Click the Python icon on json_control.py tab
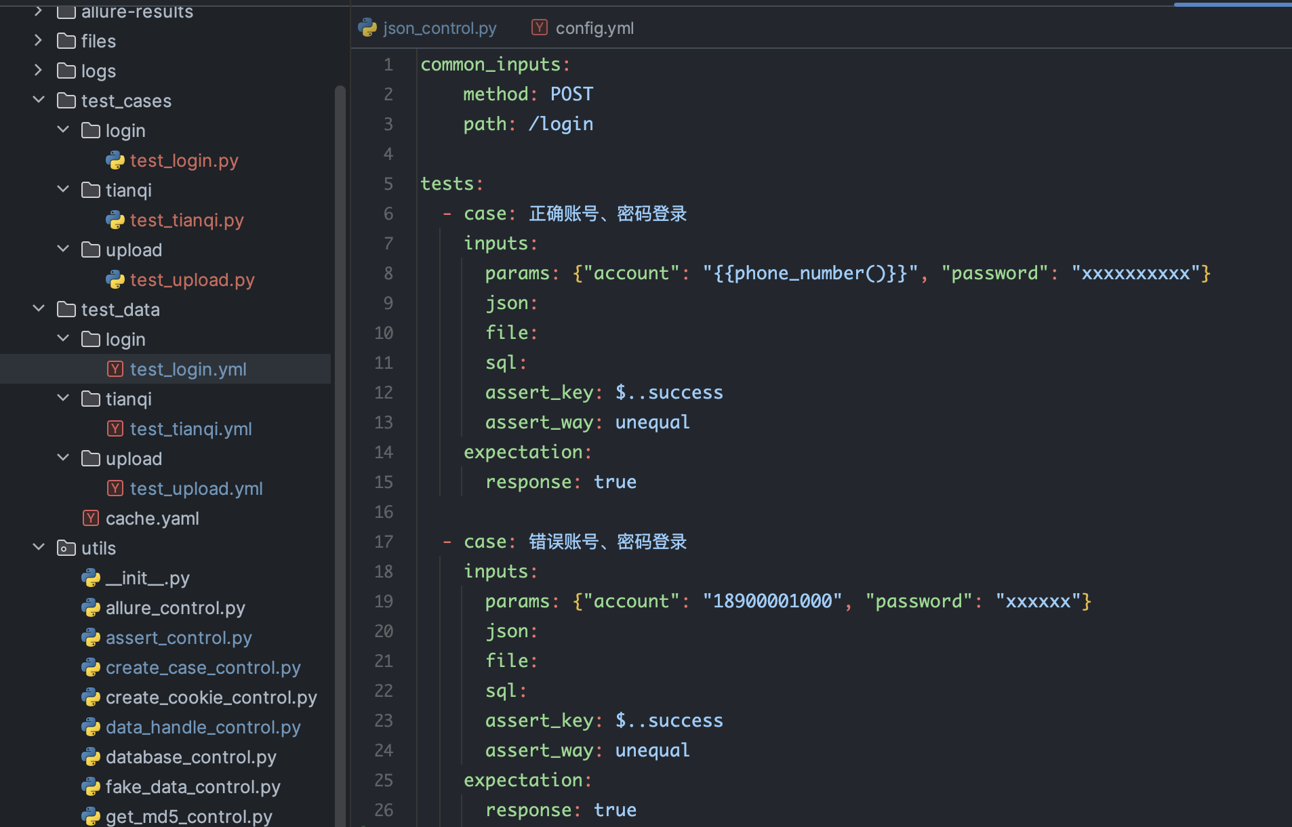Viewport: 1292px width, 827px height. coord(367,28)
